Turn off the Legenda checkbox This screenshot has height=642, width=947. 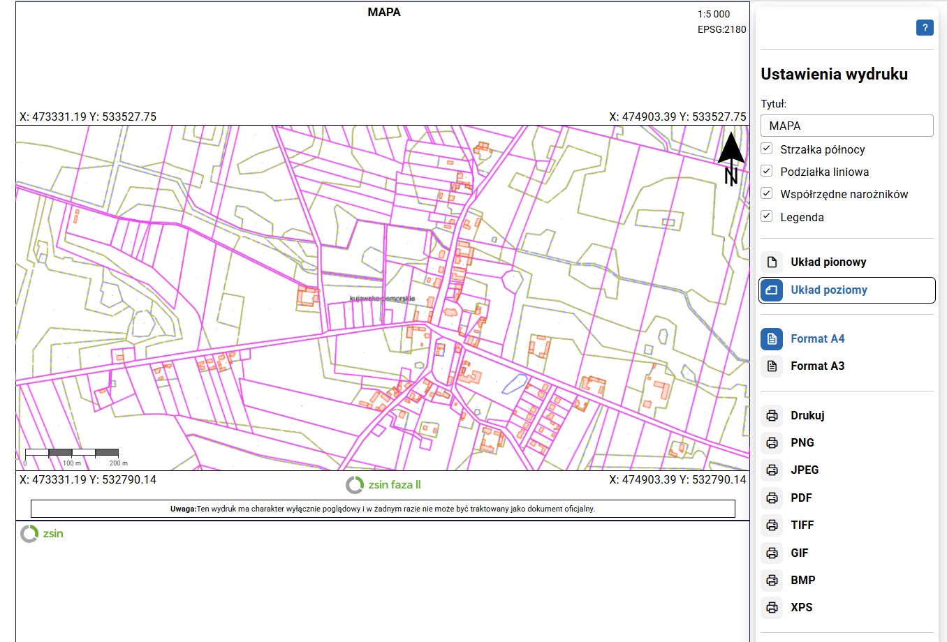click(767, 216)
